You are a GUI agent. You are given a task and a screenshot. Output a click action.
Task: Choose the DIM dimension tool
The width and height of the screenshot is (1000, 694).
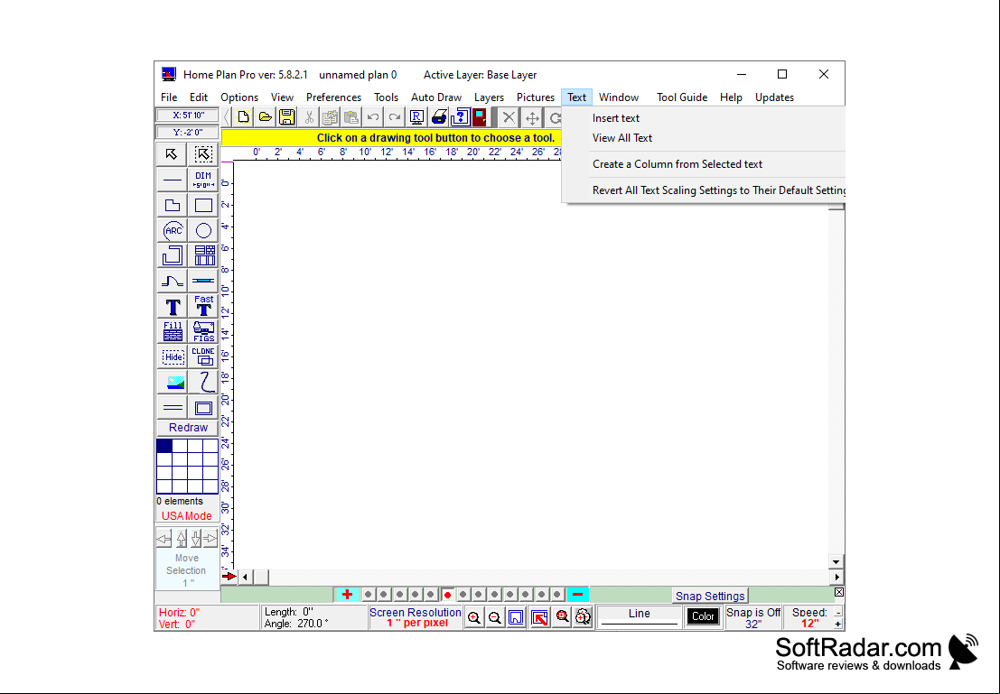click(203, 180)
